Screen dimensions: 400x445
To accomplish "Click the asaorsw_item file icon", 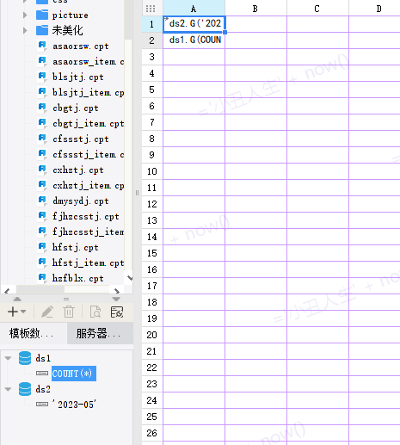I will [x=42, y=61].
